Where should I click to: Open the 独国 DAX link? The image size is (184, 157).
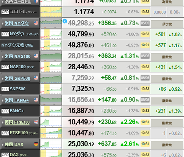tap(14, 144)
